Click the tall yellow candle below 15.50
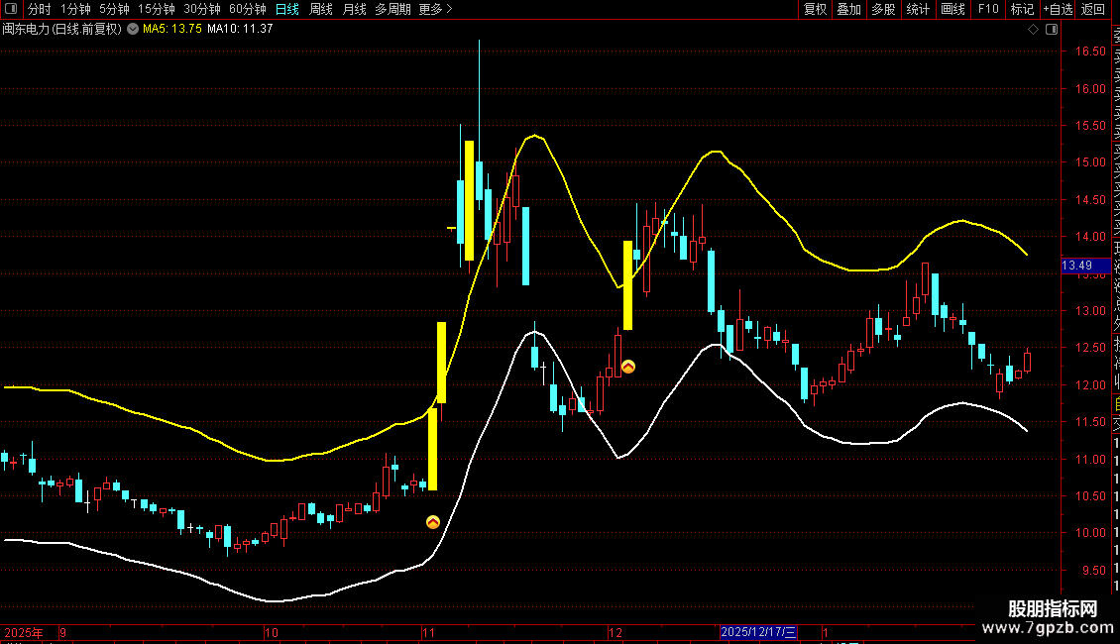Viewport: 1120px width, 644px height. pyautogui.click(x=469, y=200)
